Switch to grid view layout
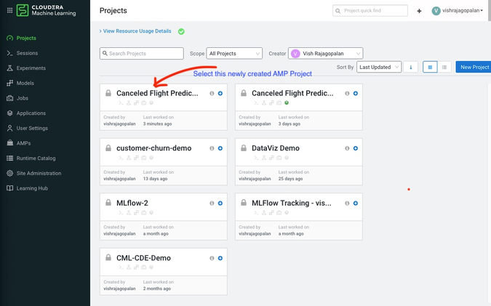The height and width of the screenshot is (306, 491). (x=430, y=67)
